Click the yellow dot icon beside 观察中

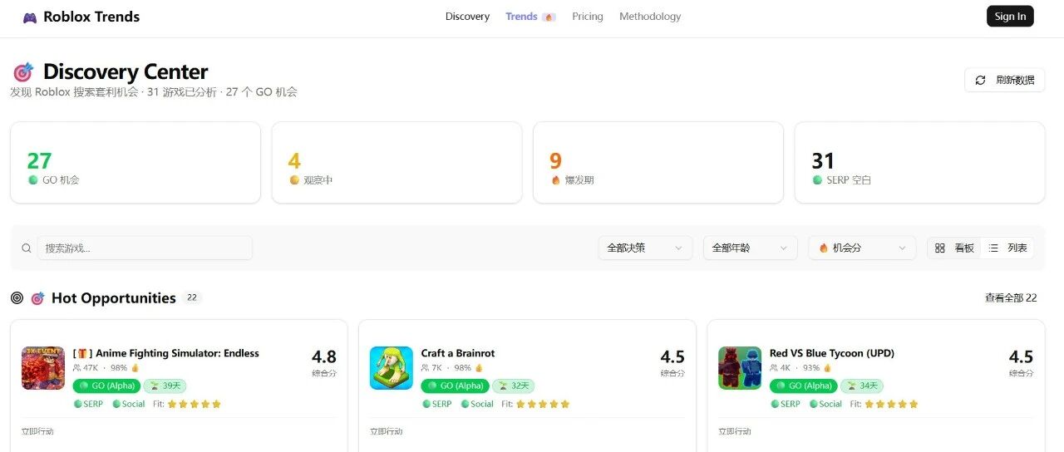click(x=294, y=180)
